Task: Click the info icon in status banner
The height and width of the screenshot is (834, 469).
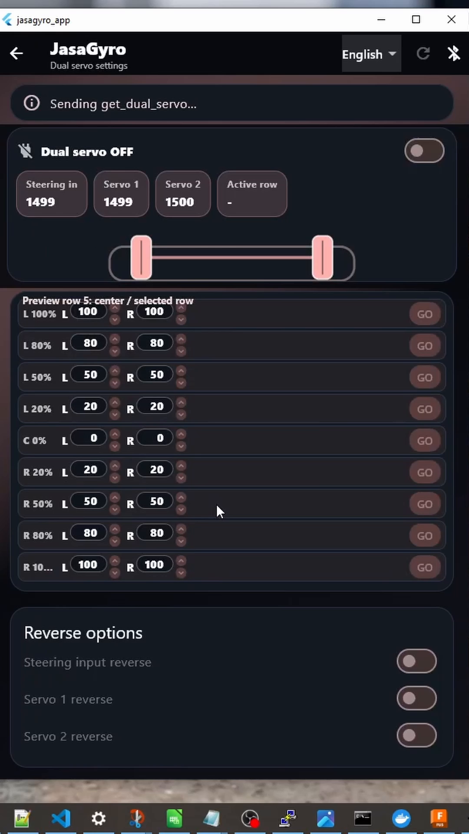Action: [x=32, y=103]
